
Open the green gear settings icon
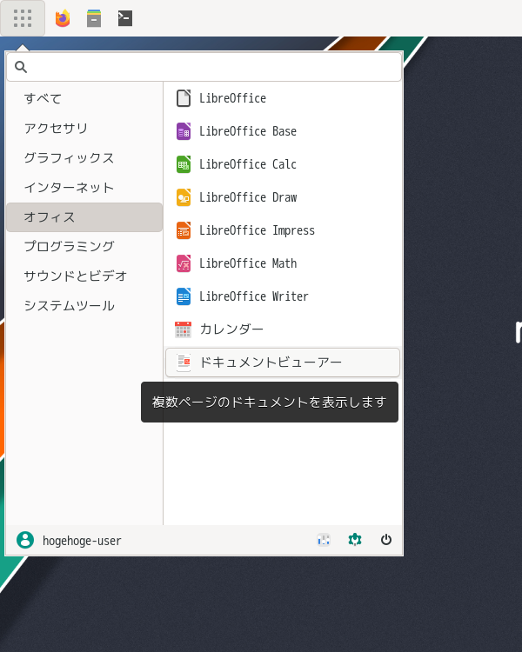click(355, 540)
